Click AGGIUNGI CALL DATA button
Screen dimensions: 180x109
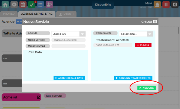tap(69, 78)
